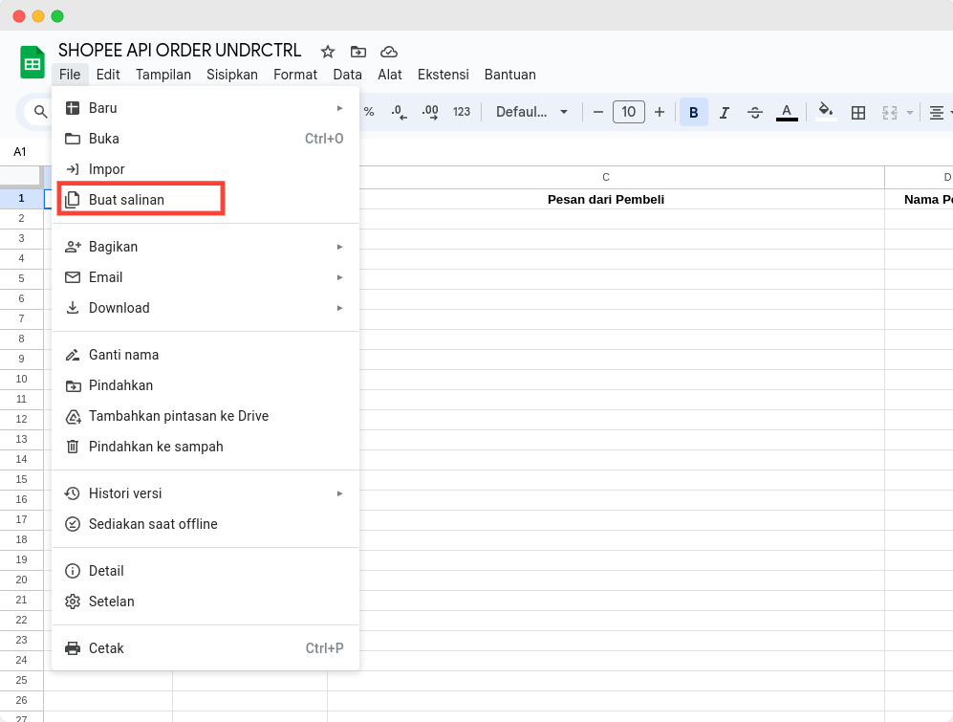The width and height of the screenshot is (953, 722).
Task: Open the Format menu
Action: pyautogui.click(x=295, y=75)
